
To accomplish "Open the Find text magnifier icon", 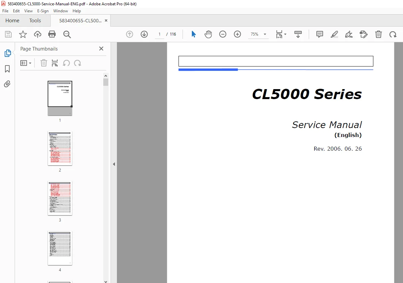I will point(67,34).
